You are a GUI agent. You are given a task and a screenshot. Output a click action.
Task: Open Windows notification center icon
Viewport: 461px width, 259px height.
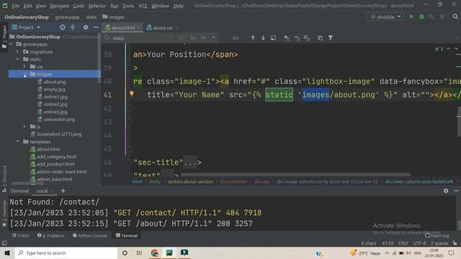point(452,253)
